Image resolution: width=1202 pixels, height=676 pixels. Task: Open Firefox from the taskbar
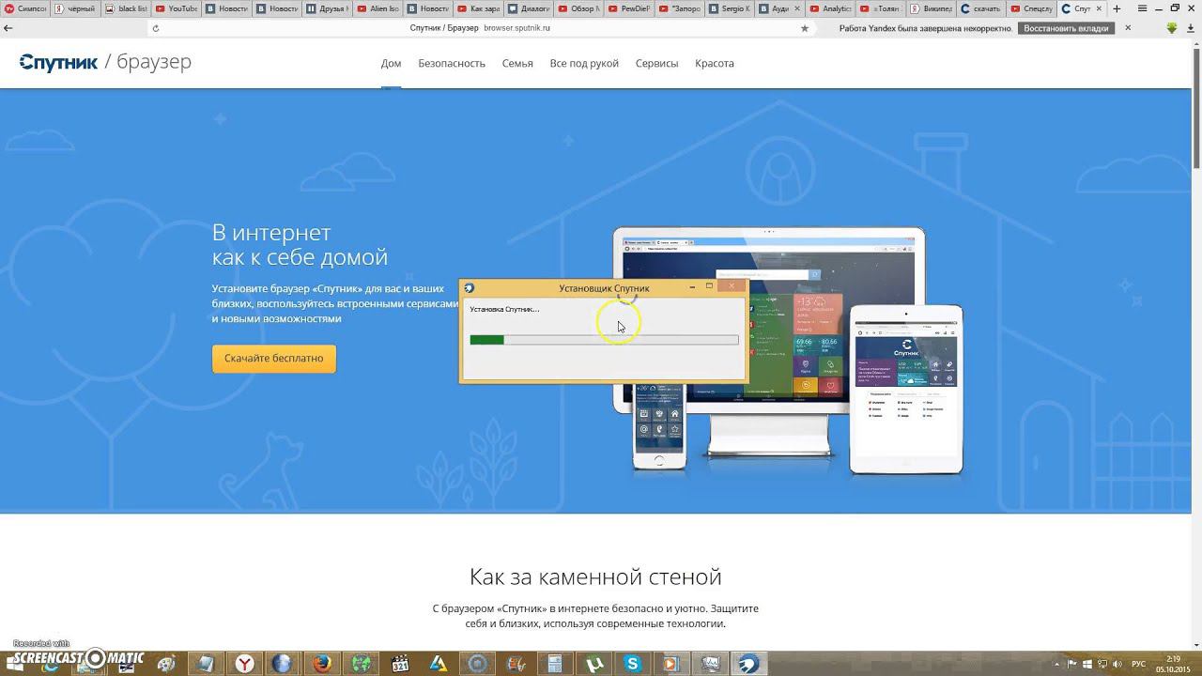point(322,664)
